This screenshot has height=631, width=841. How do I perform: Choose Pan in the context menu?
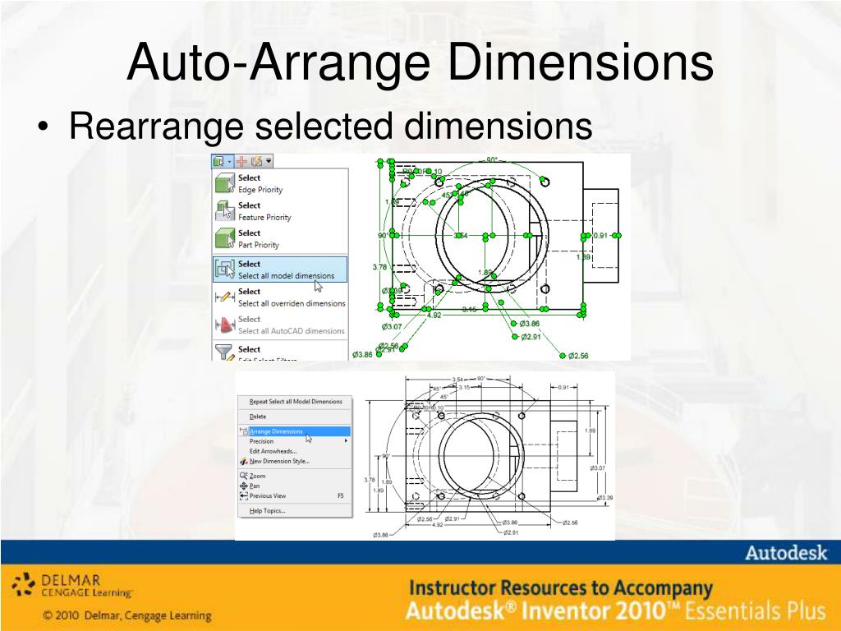[x=296, y=486]
